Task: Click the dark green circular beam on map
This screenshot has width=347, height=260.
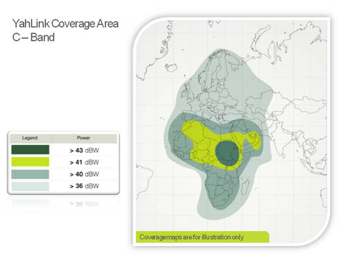Action: point(227,153)
